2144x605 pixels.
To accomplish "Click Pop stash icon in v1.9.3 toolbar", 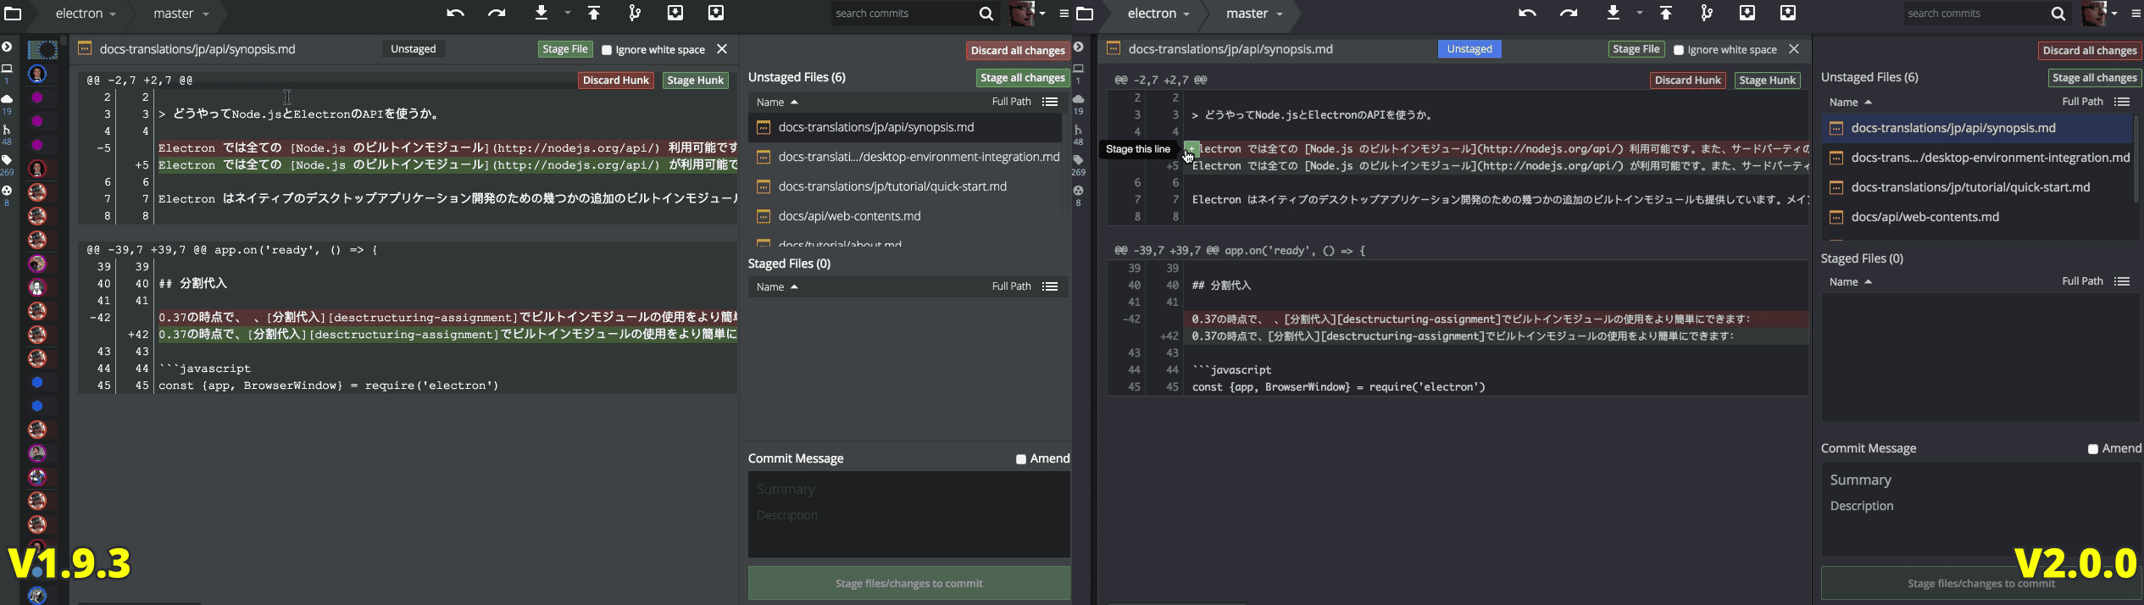I will [716, 12].
